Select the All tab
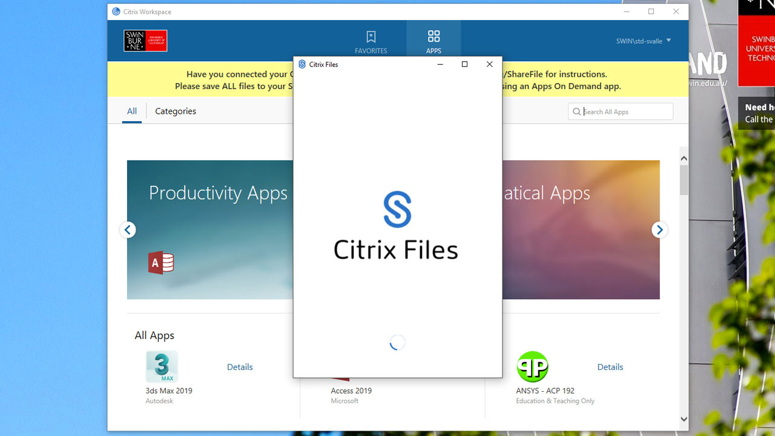 coord(132,111)
